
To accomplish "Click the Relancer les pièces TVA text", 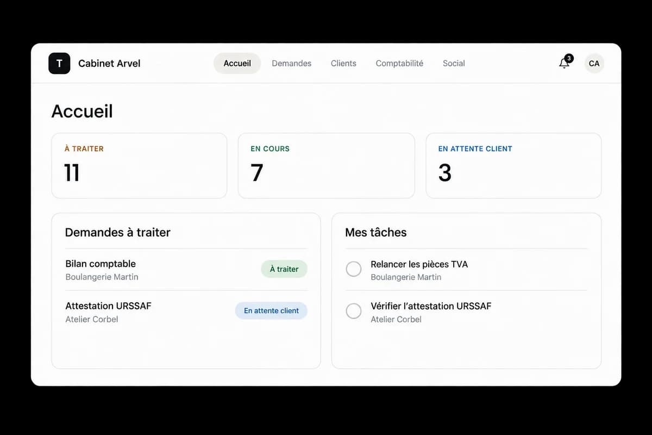I will [x=419, y=264].
